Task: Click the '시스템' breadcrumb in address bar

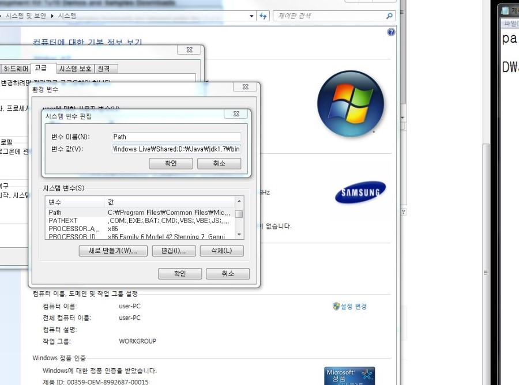Action: 67,16
